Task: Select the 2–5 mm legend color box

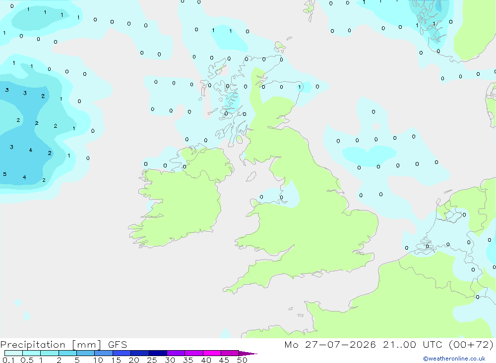Action: click(x=67, y=353)
